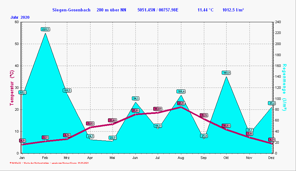Select the March rainfall label 108,5

pos(67,90)
